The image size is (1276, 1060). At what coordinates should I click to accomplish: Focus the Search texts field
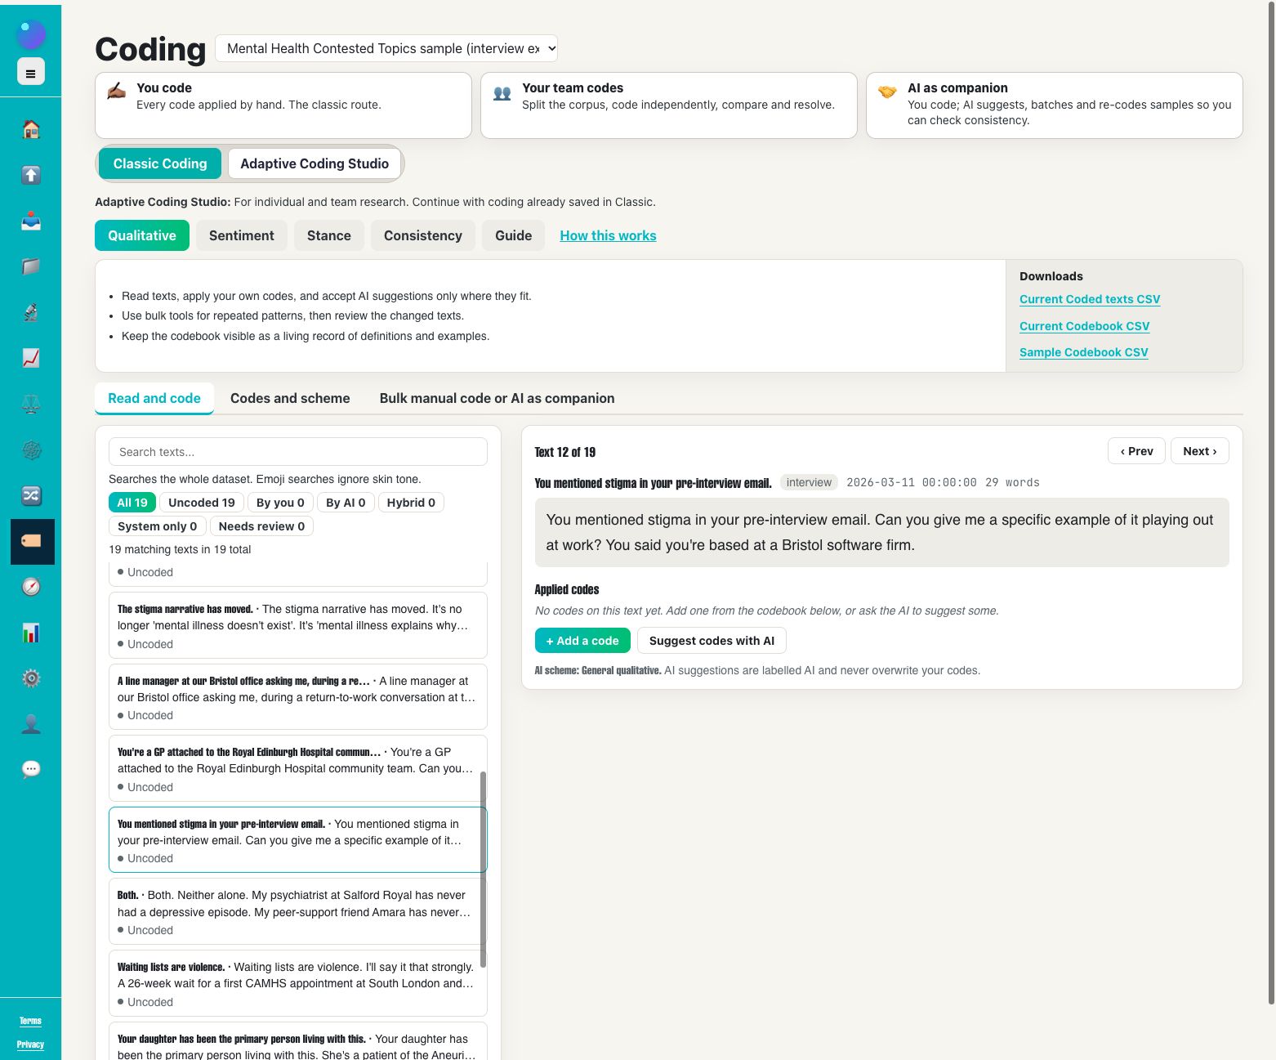(298, 452)
